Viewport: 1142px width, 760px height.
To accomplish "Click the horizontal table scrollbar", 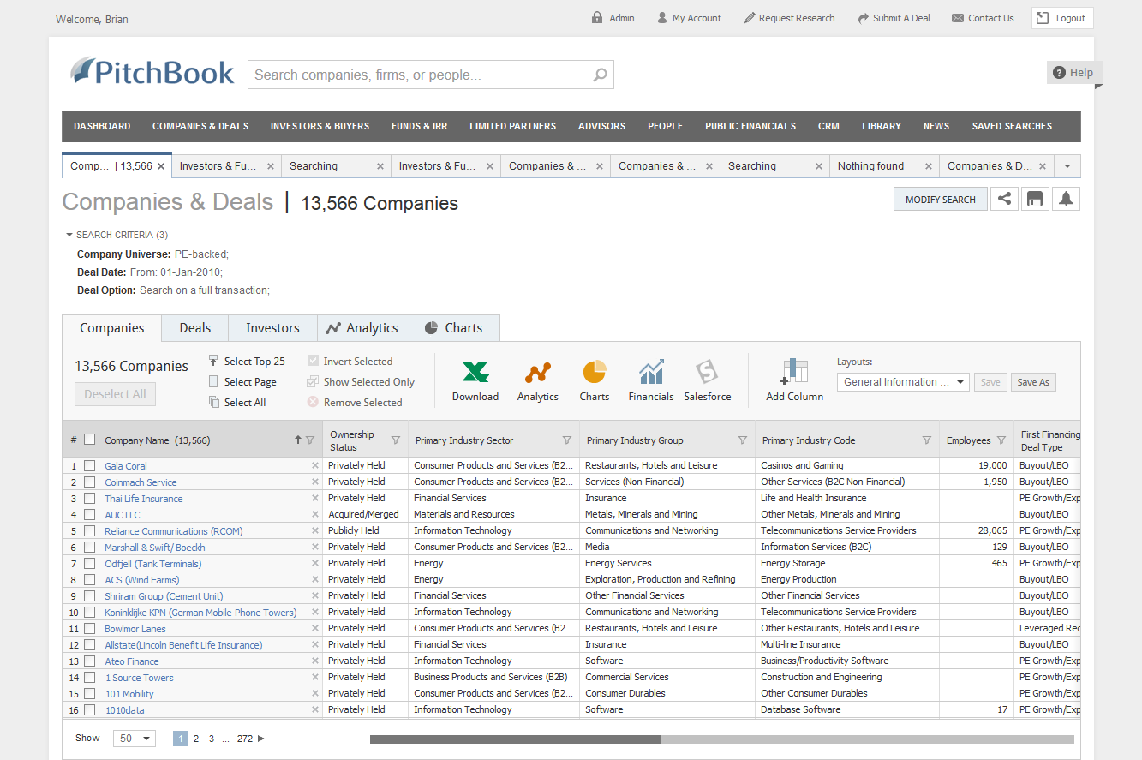I will 515,739.
